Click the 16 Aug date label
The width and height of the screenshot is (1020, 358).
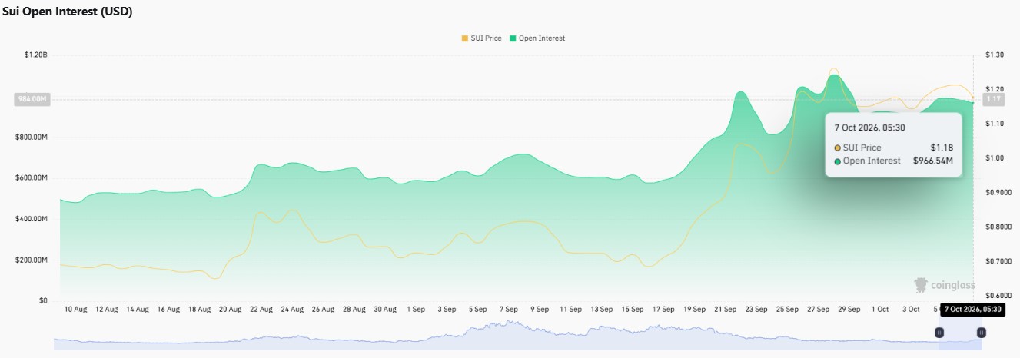(x=168, y=310)
